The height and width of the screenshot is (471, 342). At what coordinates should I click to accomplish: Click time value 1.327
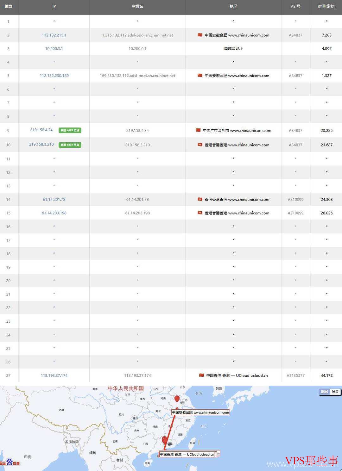326,76
